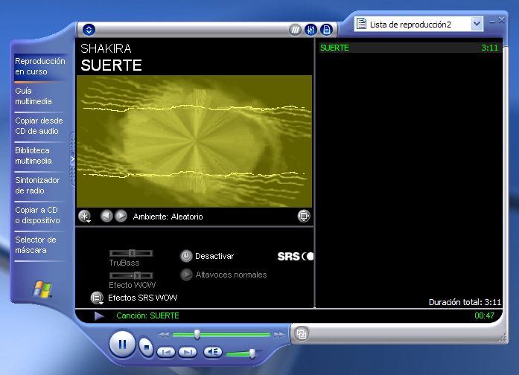Go to the previous visualization
Screen dimensions: 519x375
pyautogui.click(x=106, y=217)
